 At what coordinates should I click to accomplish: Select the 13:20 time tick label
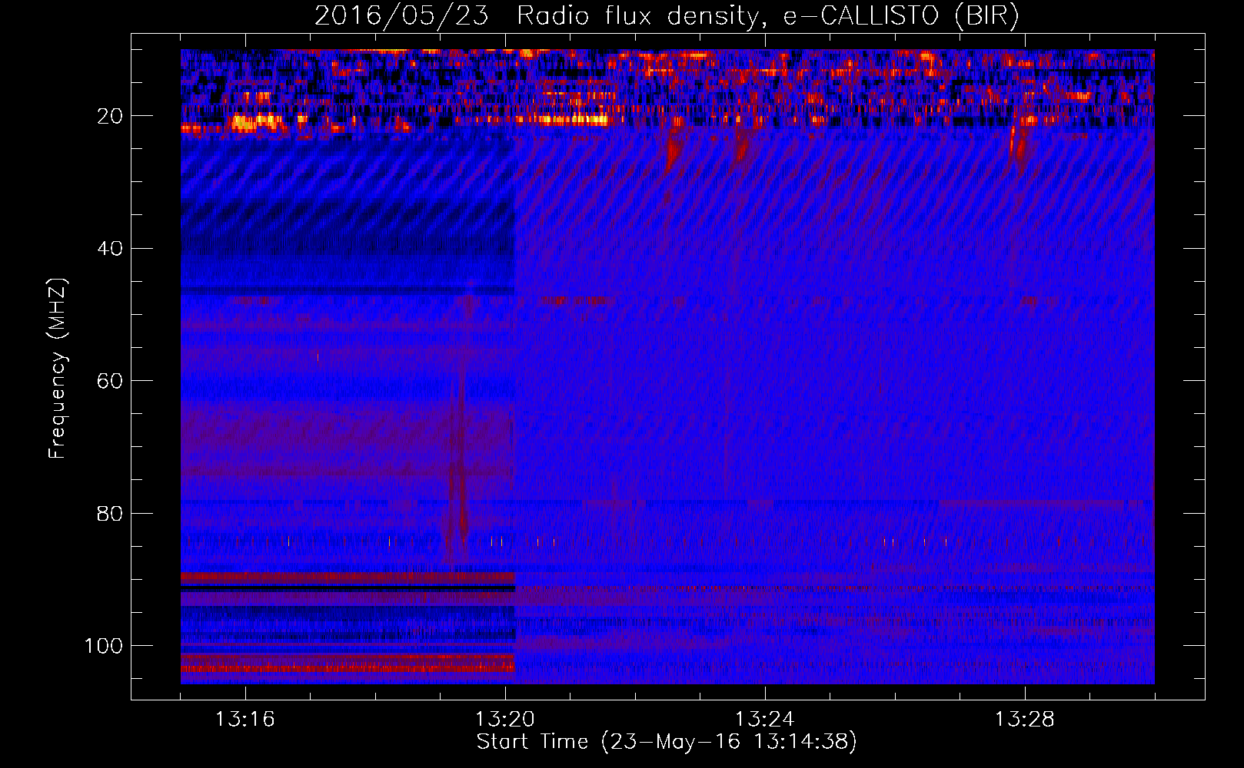[505, 720]
